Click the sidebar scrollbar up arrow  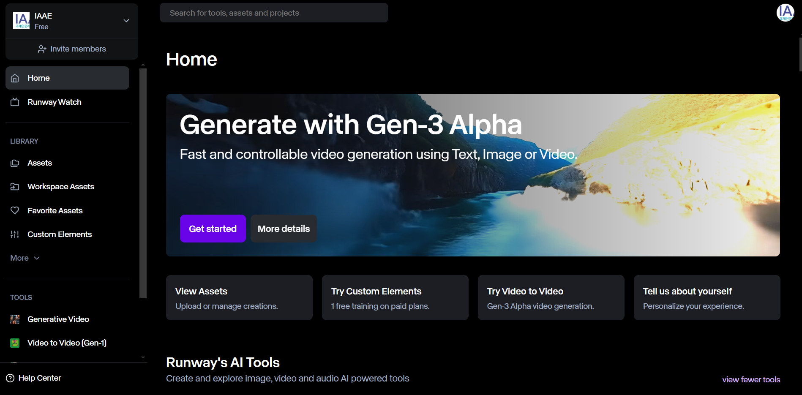(x=143, y=65)
